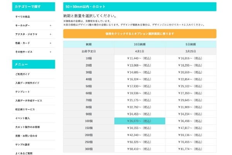Go to 見積・お問い合わせ page
Screen dimensions: 232x155
(26, 136)
